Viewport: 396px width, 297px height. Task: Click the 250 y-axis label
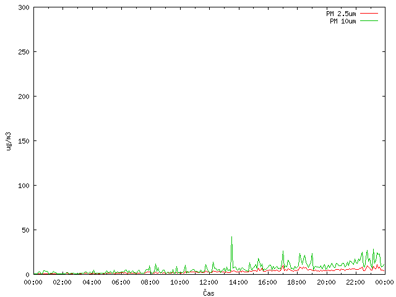click(24, 52)
